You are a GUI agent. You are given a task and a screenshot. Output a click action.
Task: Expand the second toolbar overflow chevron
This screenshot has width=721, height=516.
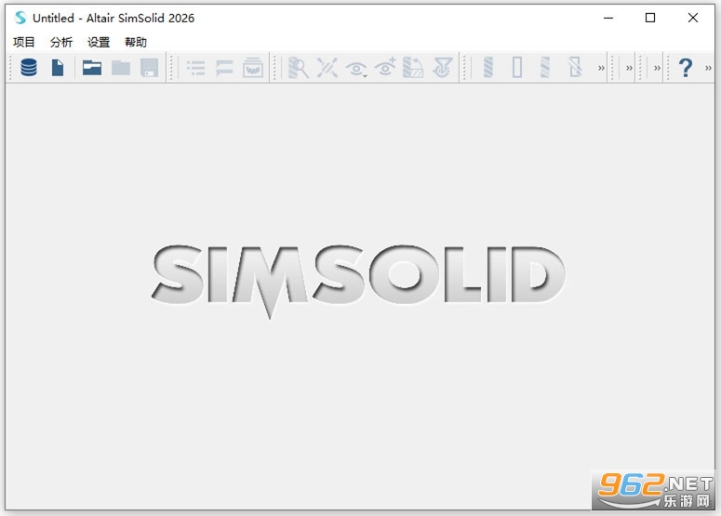629,68
